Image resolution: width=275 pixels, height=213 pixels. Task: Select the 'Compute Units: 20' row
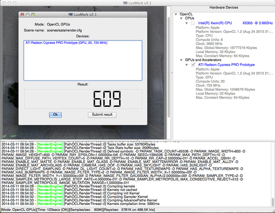(210, 82)
